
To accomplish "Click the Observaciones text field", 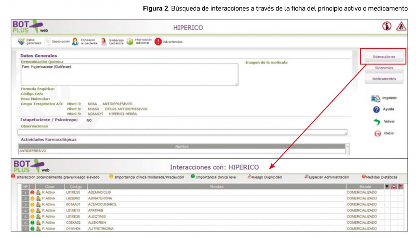I will [182, 132].
